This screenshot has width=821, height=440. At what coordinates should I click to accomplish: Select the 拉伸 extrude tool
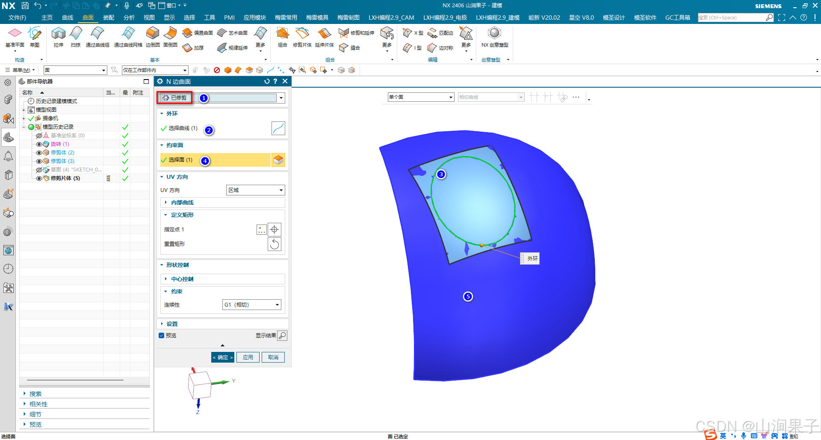(x=58, y=37)
